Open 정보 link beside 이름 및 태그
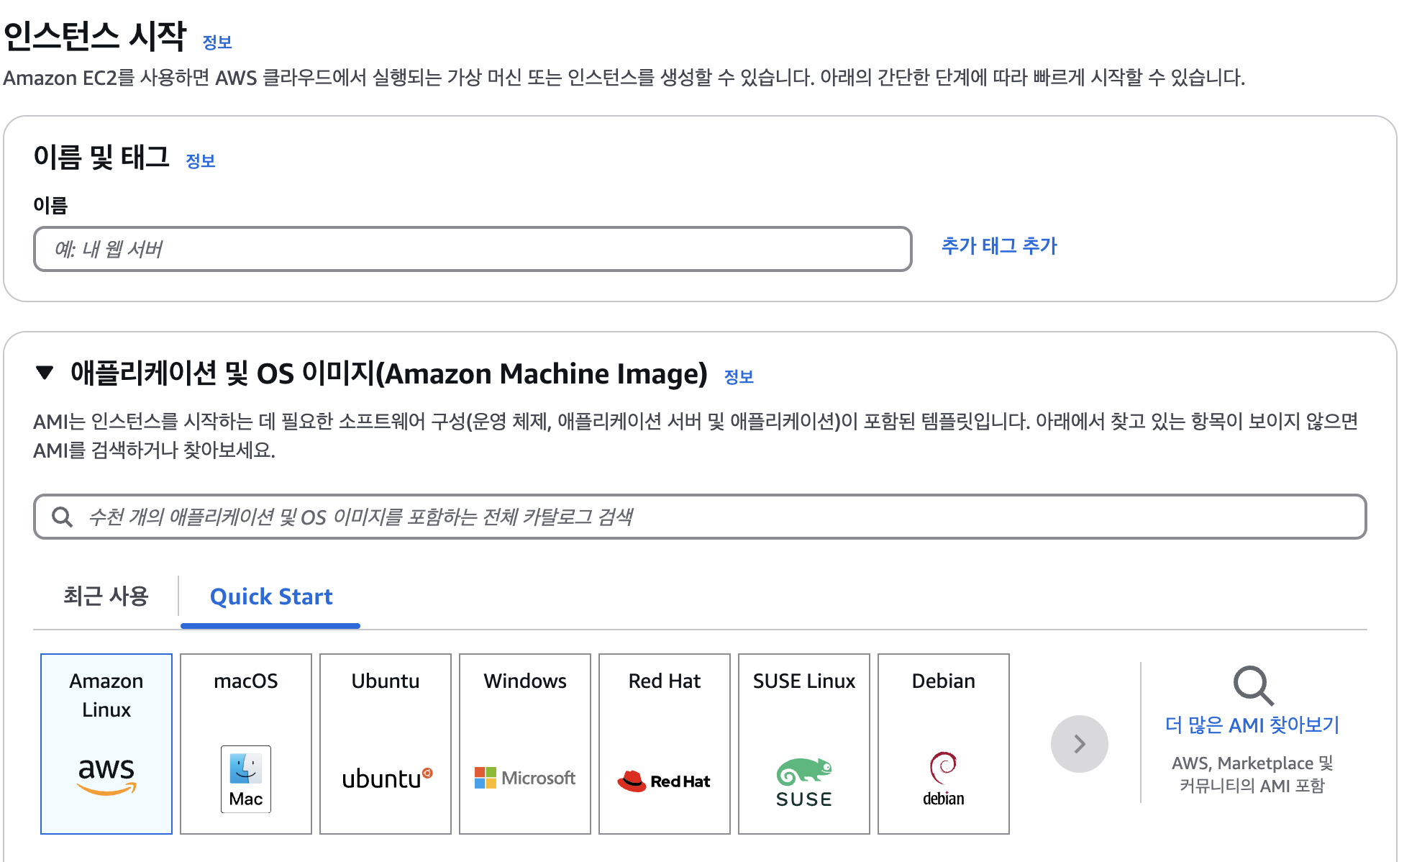 point(200,161)
